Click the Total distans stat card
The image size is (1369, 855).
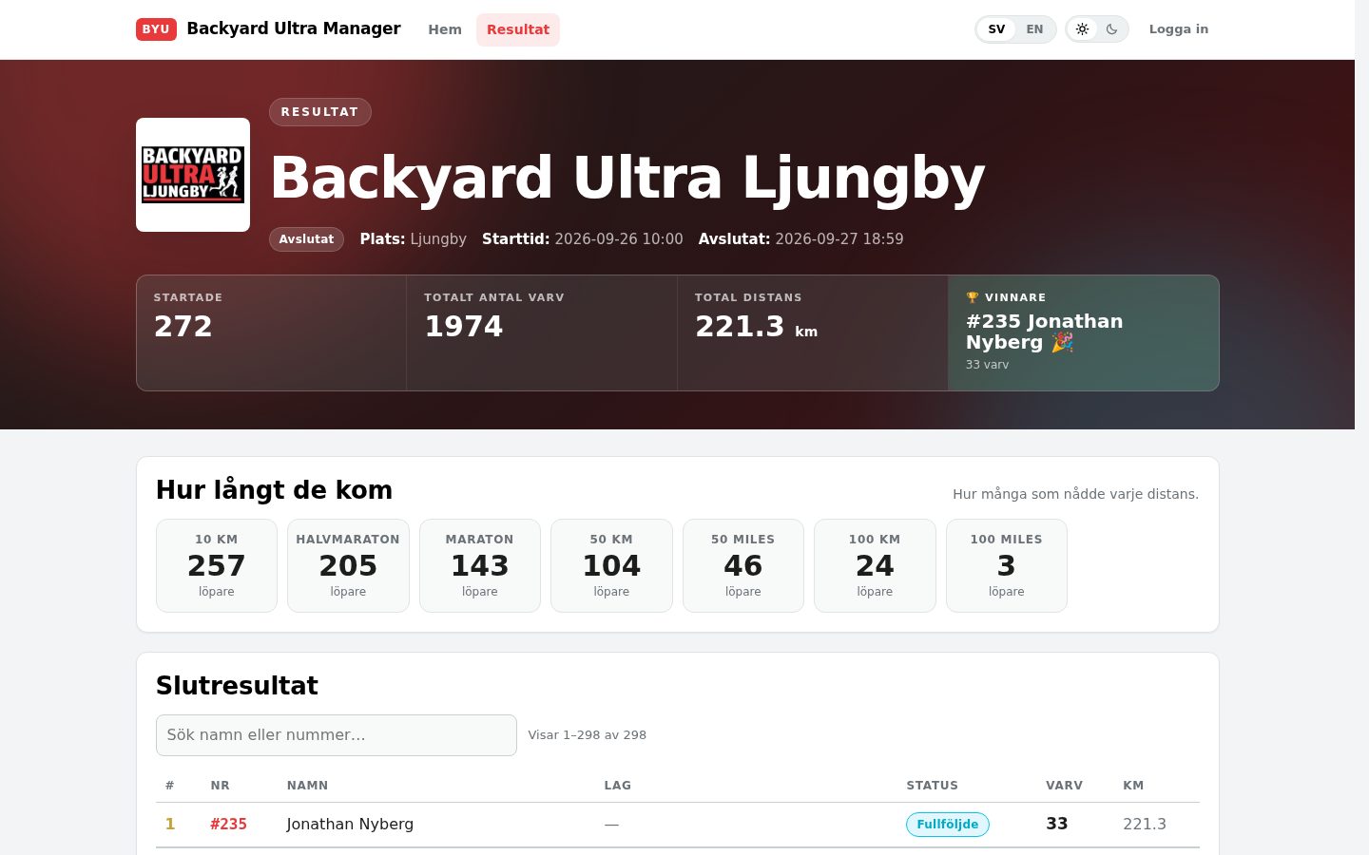813,332
